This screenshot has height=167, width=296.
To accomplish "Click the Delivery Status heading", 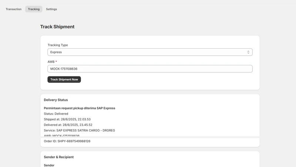I will click(56, 100).
